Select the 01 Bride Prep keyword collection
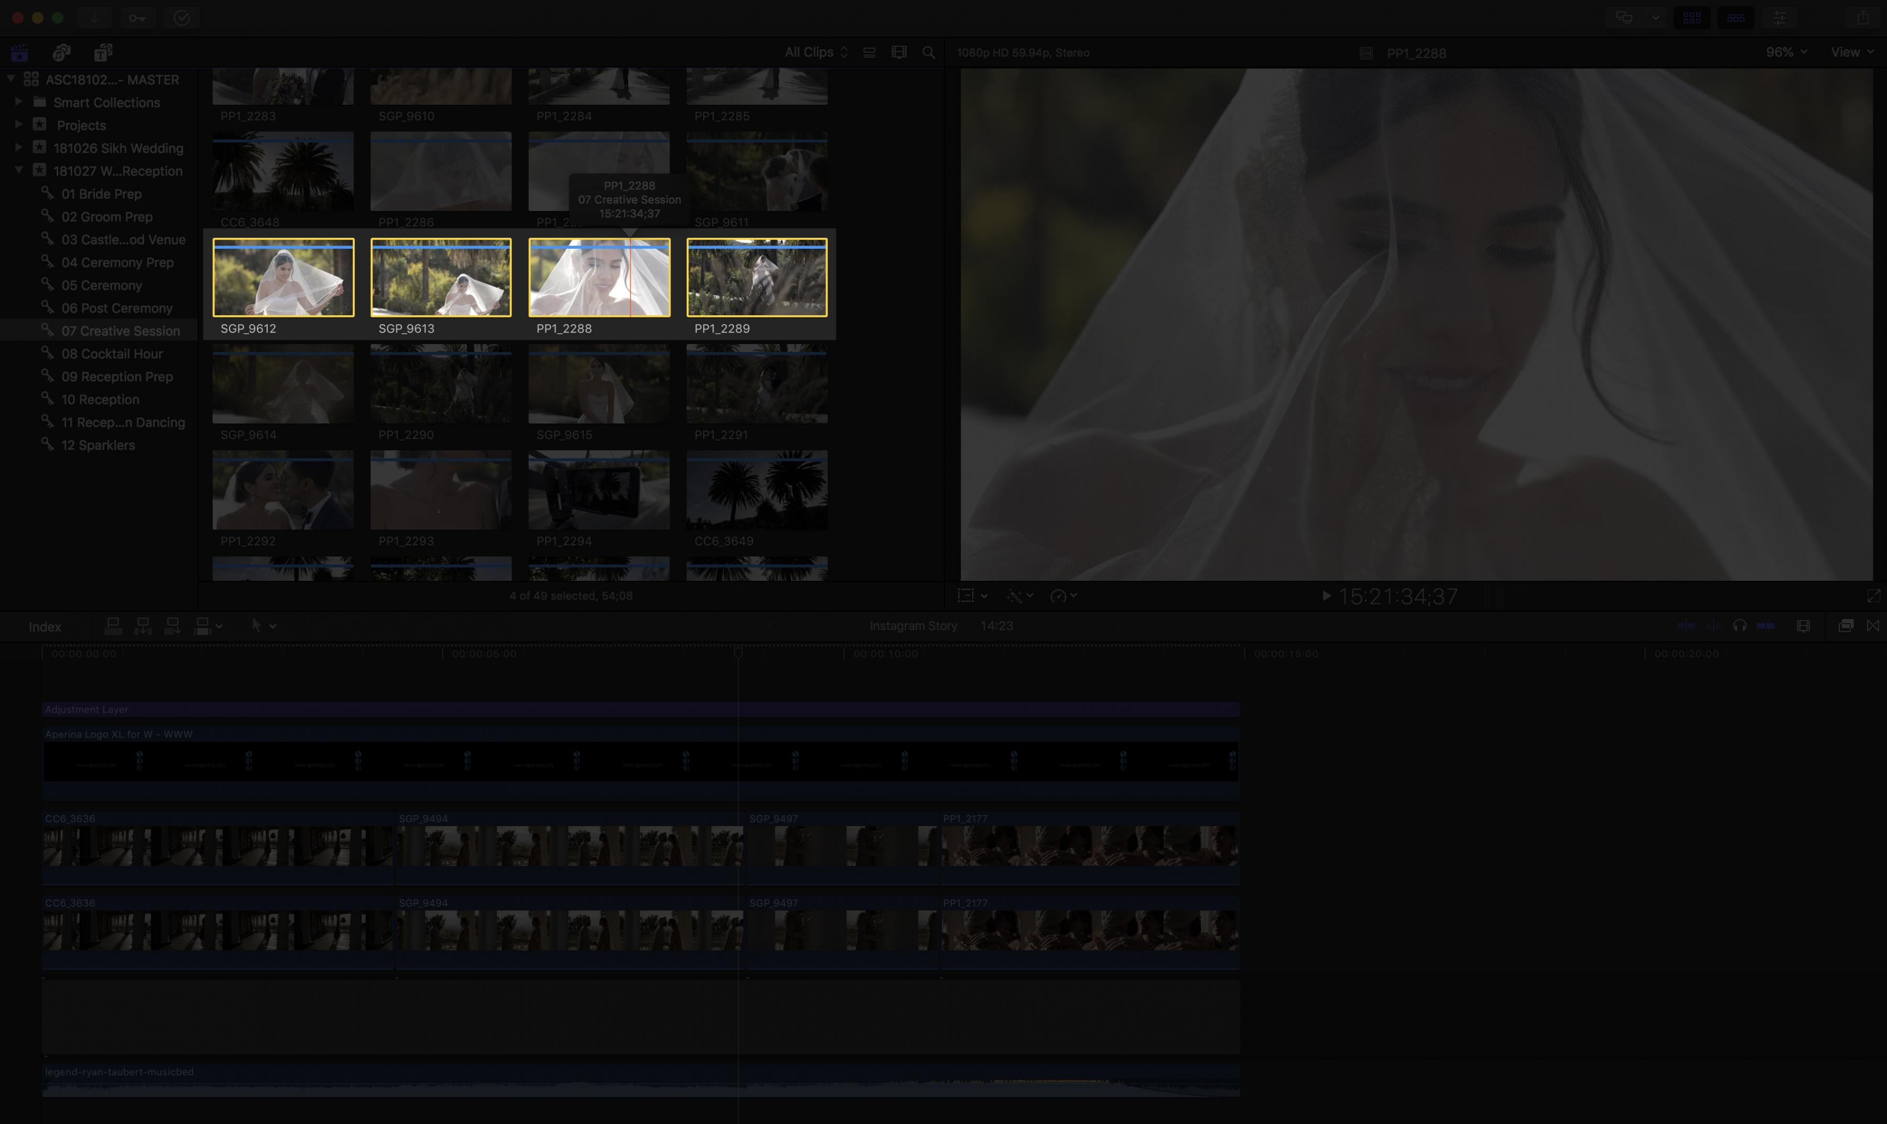The image size is (1887, 1124). (102, 194)
